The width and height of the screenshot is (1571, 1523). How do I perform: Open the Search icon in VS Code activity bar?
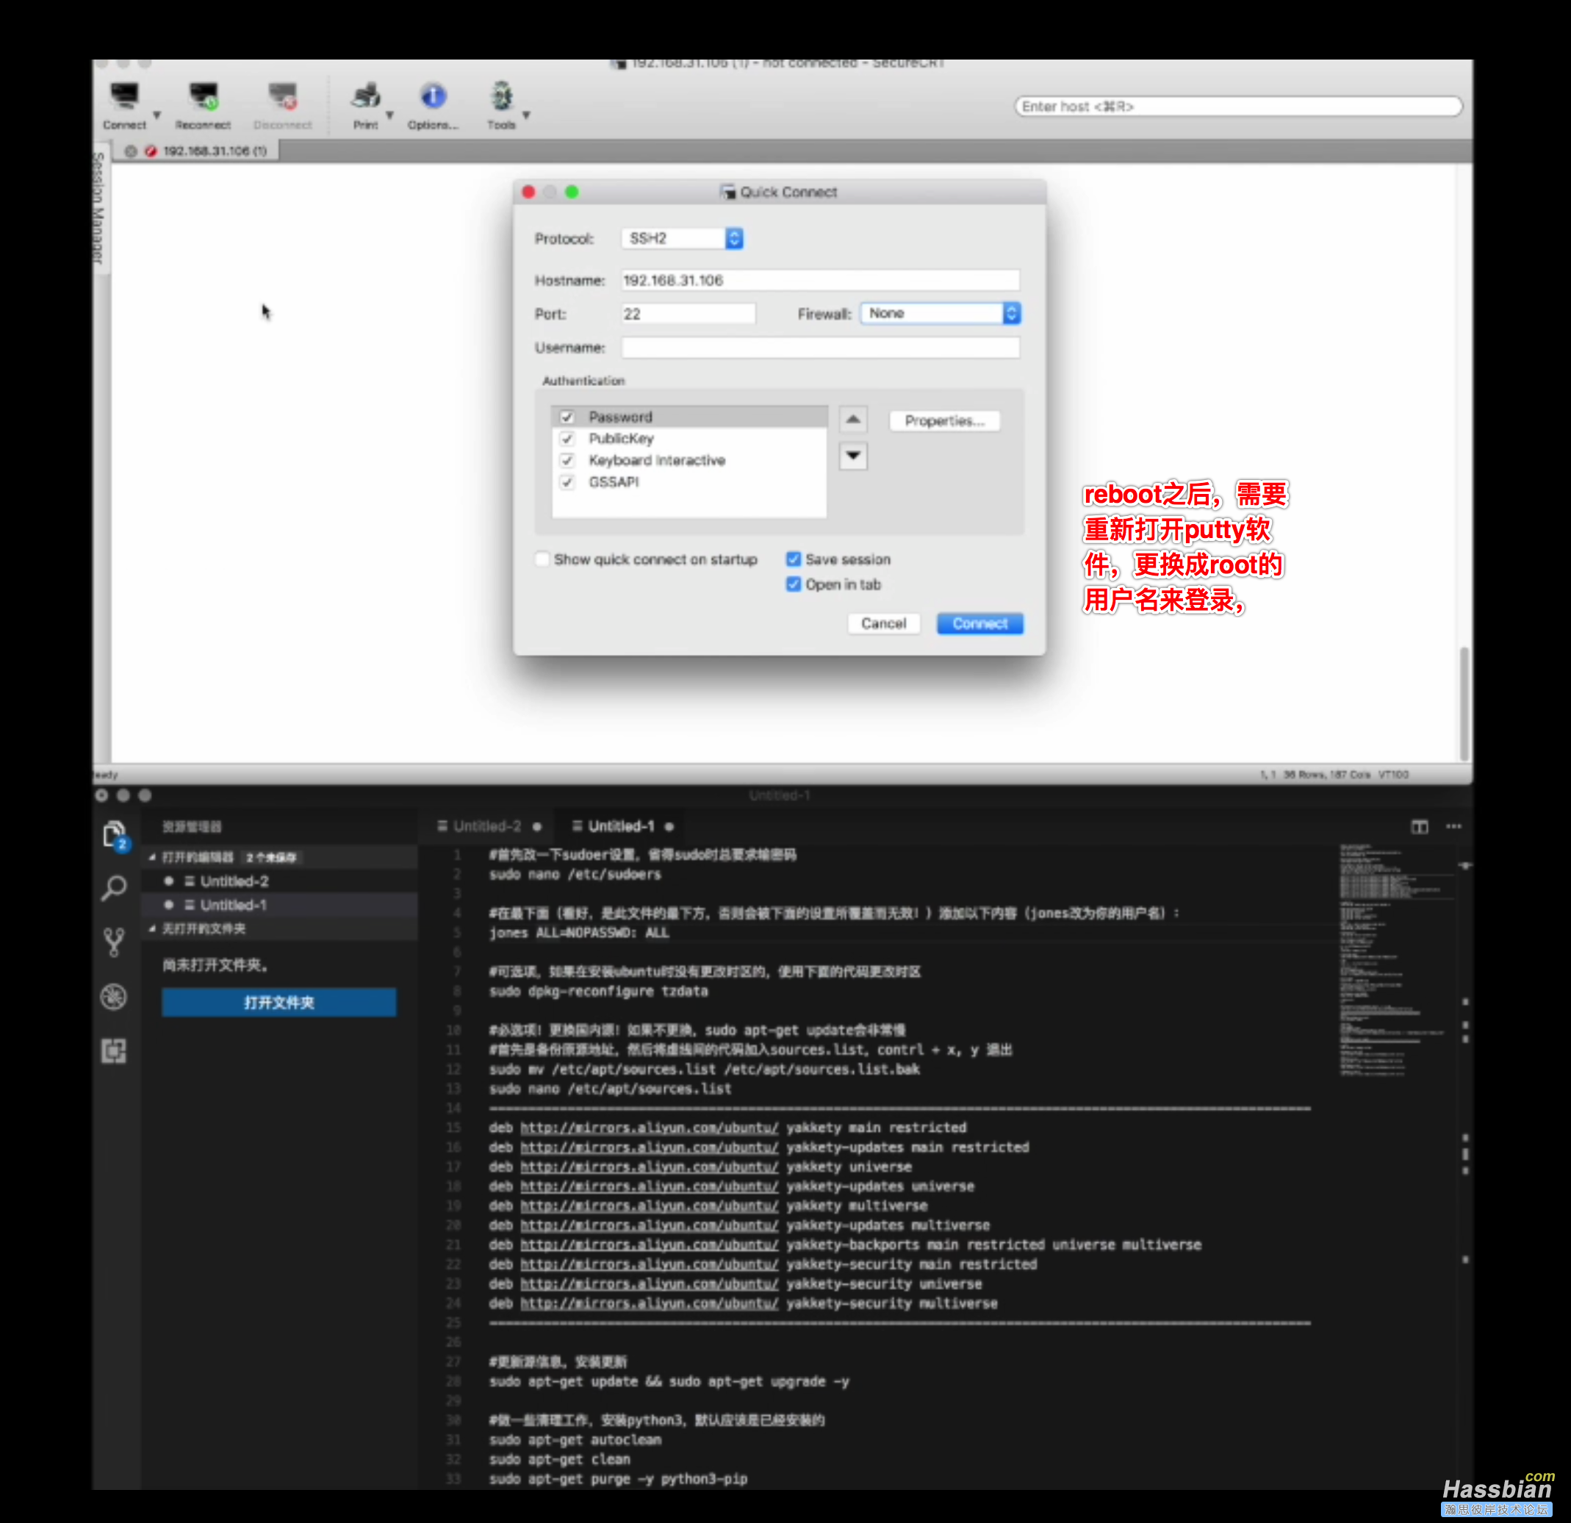pos(115,888)
